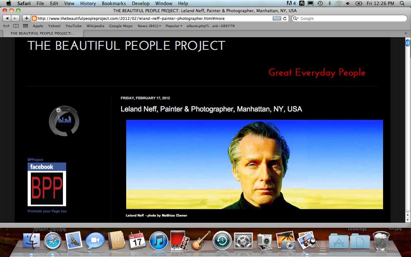Click the Promote your Page too link
Image resolution: width=411 pixels, height=257 pixels.
pyautogui.click(x=47, y=211)
